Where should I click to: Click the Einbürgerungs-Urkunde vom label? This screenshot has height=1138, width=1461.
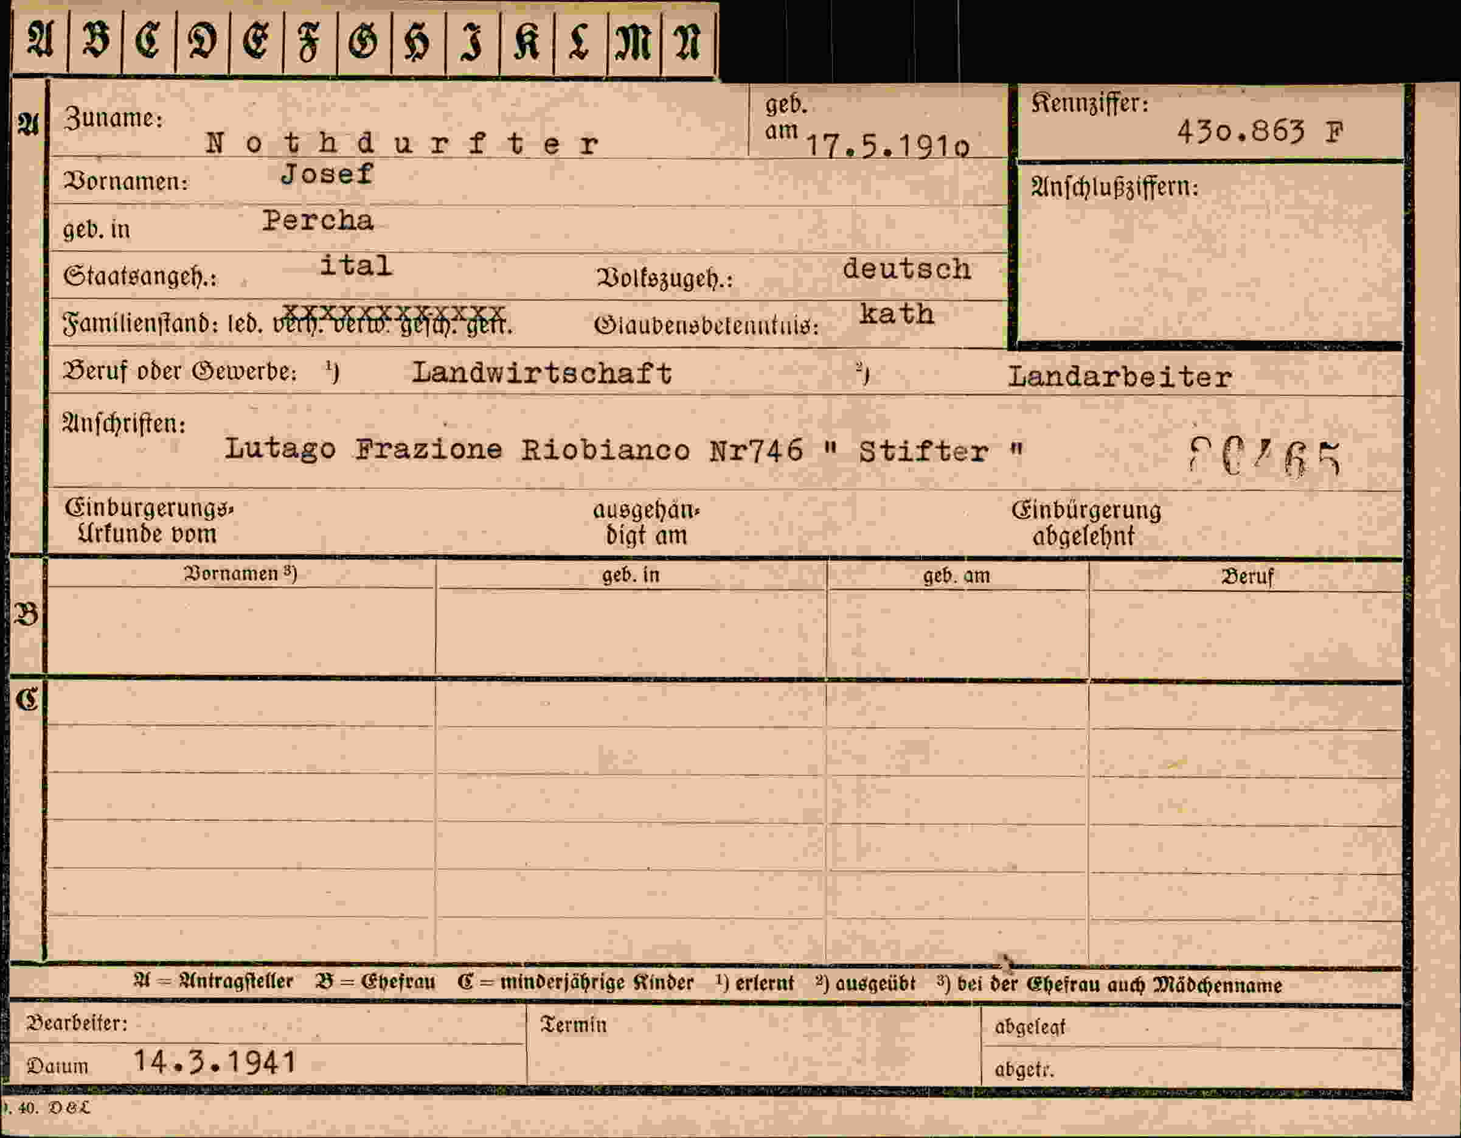[x=148, y=521]
